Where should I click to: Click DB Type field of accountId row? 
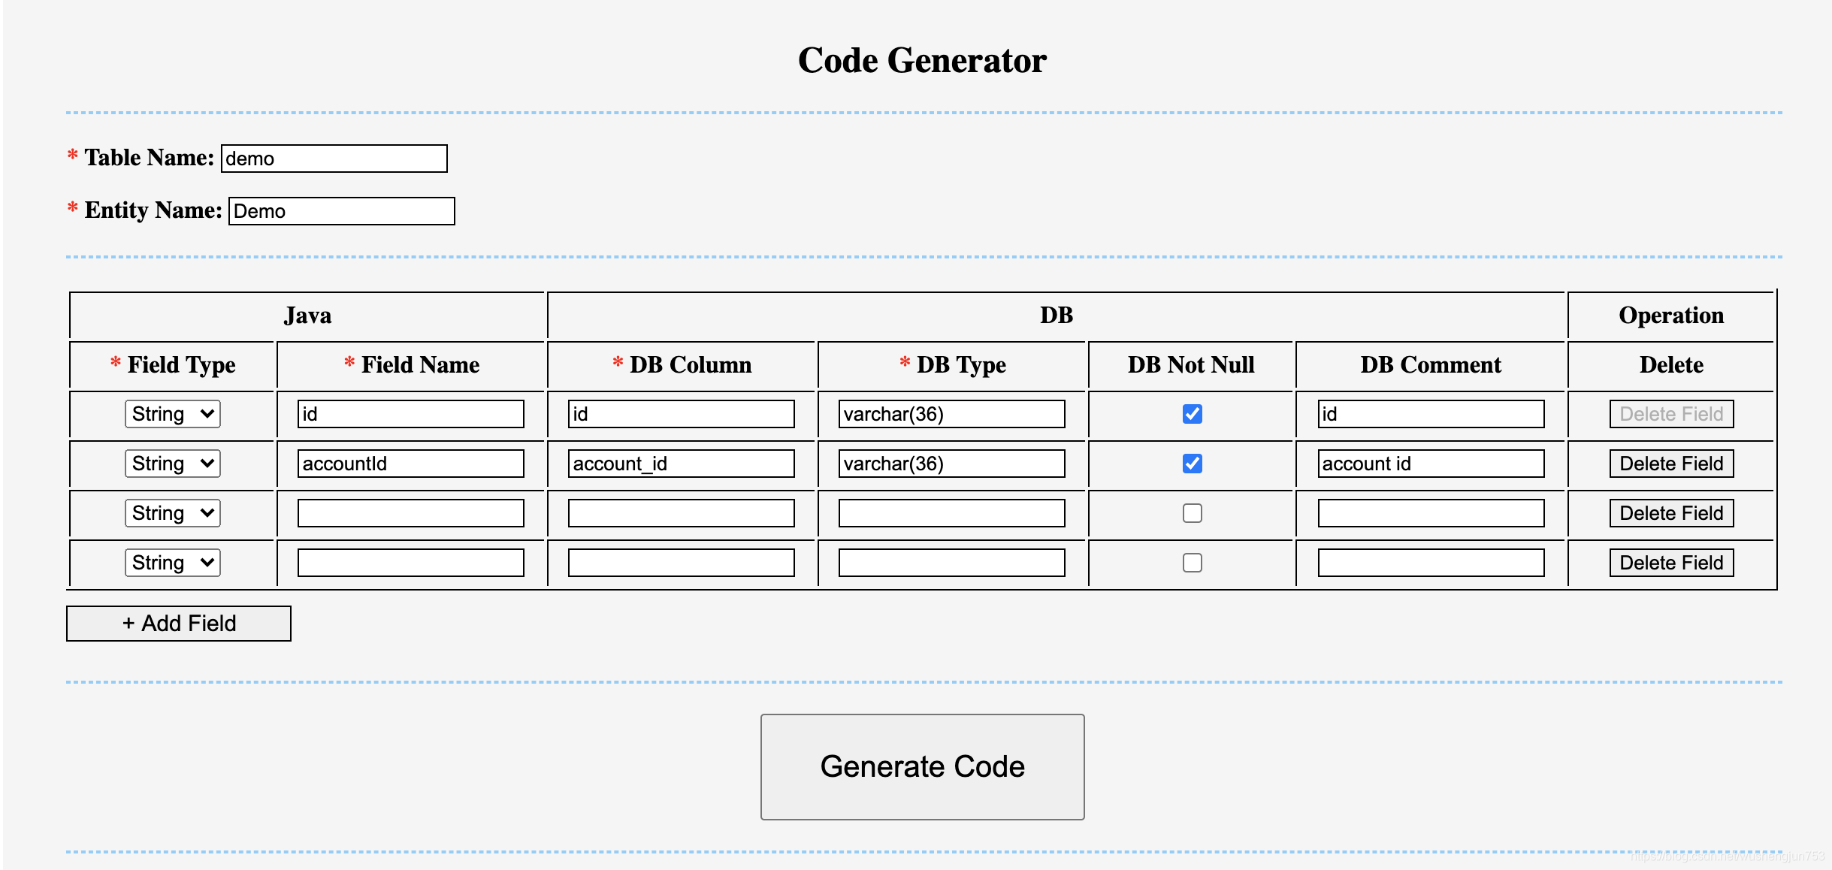click(x=951, y=464)
